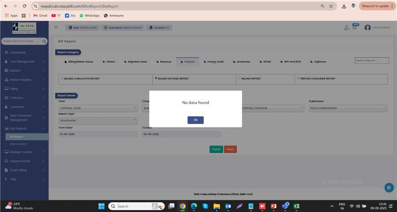
Task: Open the YT bookmark
Action: [56, 16]
